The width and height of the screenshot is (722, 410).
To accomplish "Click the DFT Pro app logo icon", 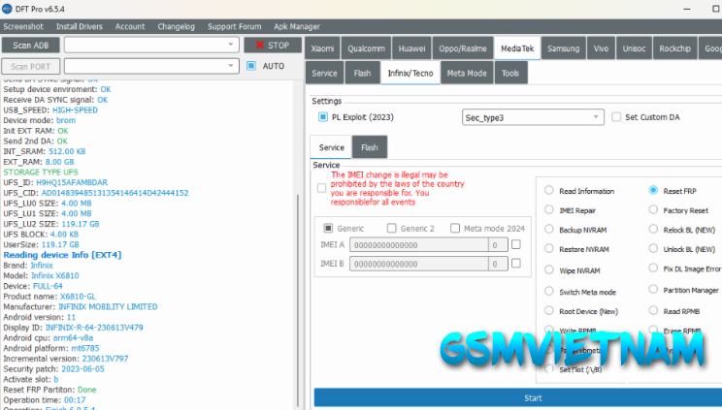I will (8, 8).
